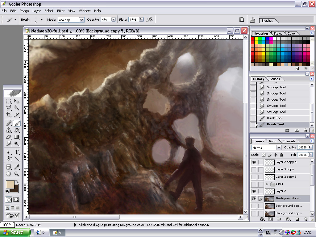Viewport: 316px width, 237px height.
Task: Select the Crop tool
Action: click(8, 115)
